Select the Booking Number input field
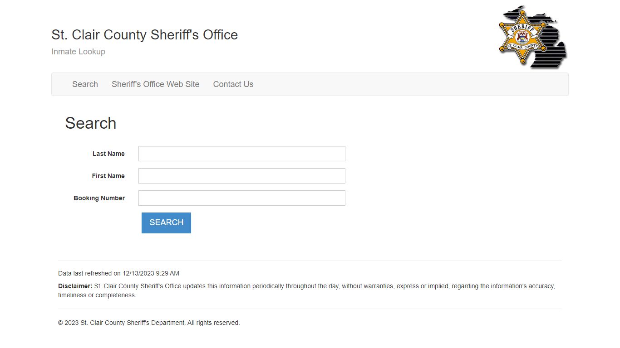The height and width of the screenshot is (348, 620). tap(241, 198)
